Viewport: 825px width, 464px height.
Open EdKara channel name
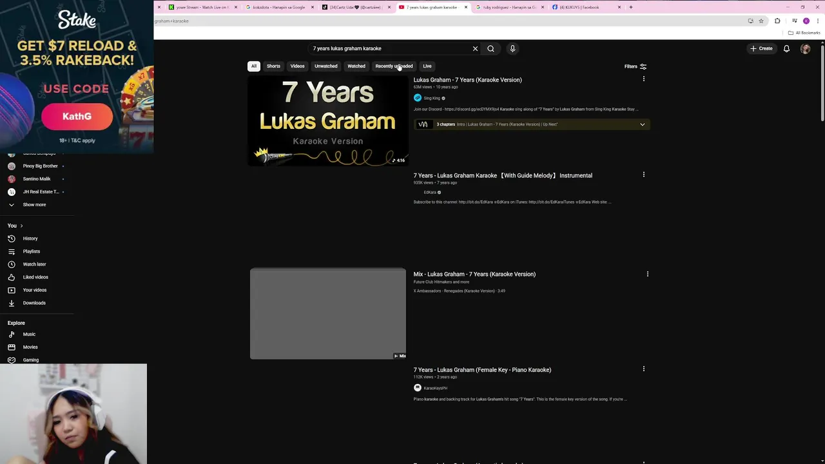tap(430, 192)
